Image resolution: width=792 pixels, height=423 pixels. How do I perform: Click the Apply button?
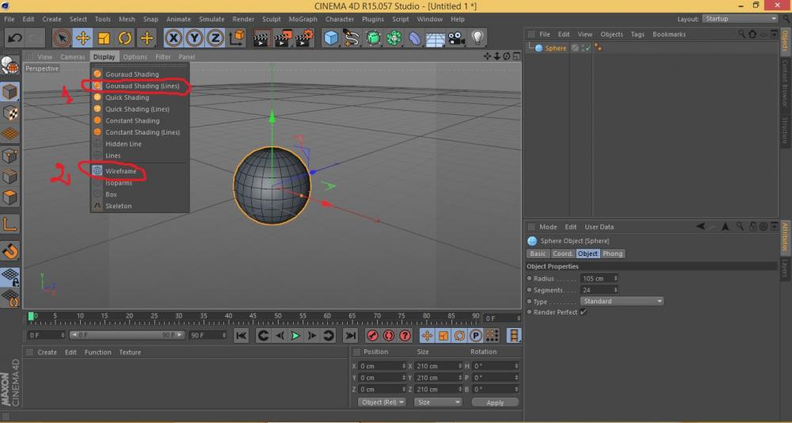pos(495,402)
